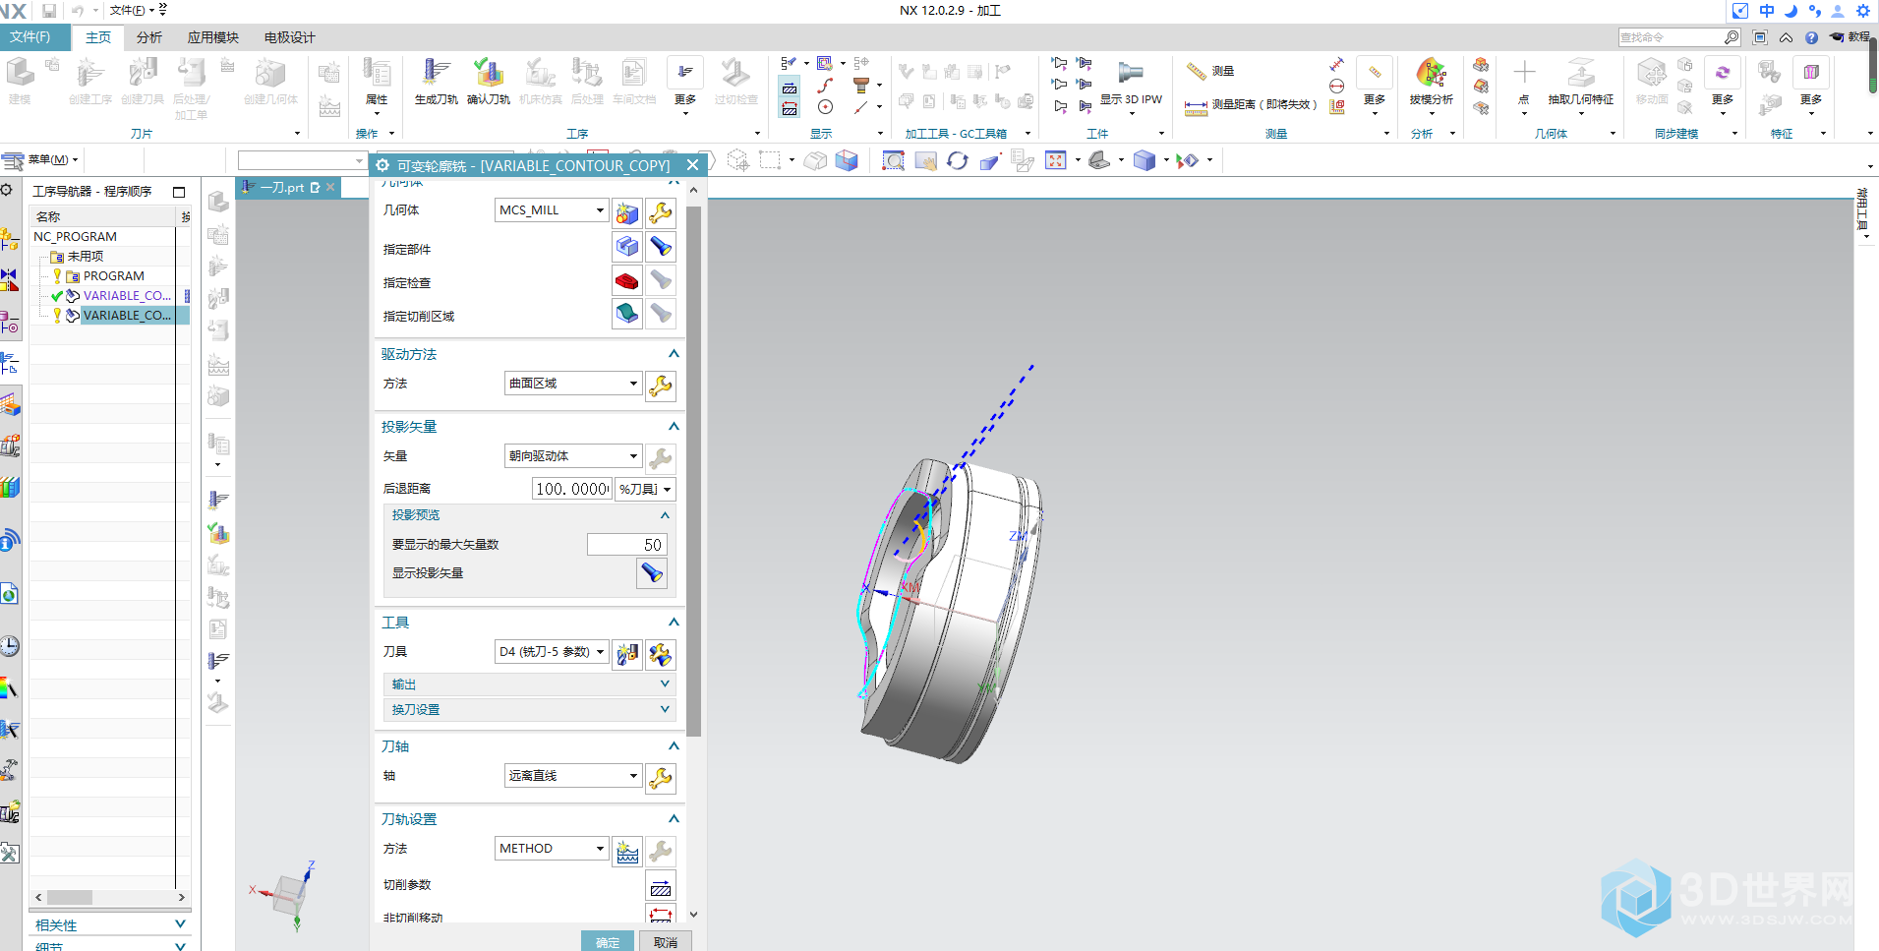Click the new method icon beside METHOD
This screenshot has width=1879, height=951.
(x=627, y=851)
